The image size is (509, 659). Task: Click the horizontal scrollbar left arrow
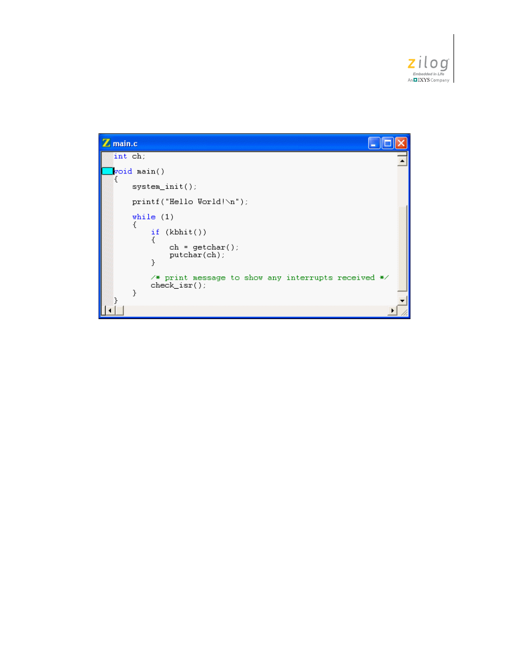pyautogui.click(x=110, y=311)
